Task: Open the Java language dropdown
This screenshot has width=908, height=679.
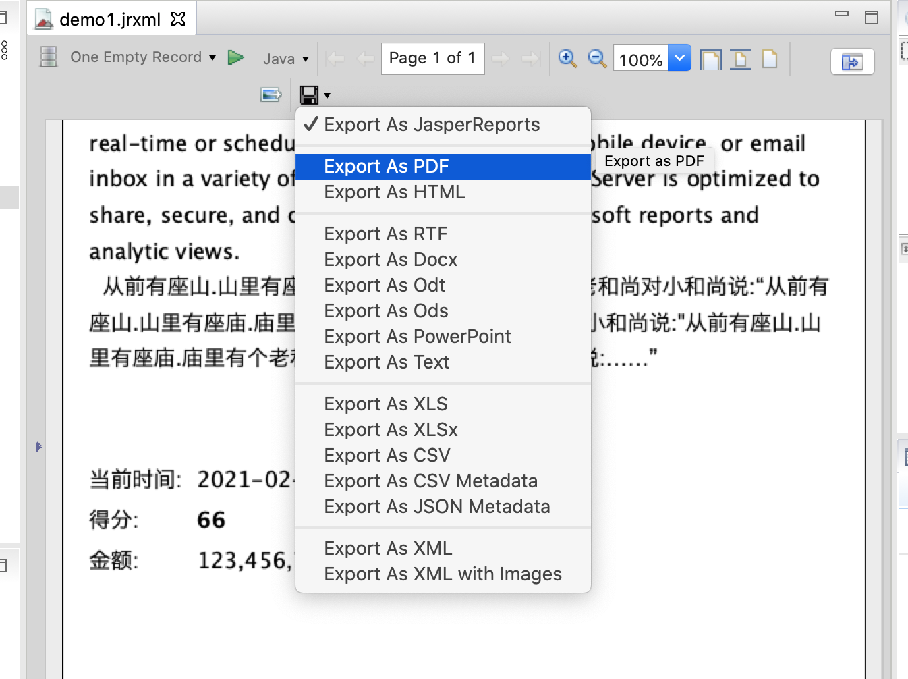Action: (286, 59)
